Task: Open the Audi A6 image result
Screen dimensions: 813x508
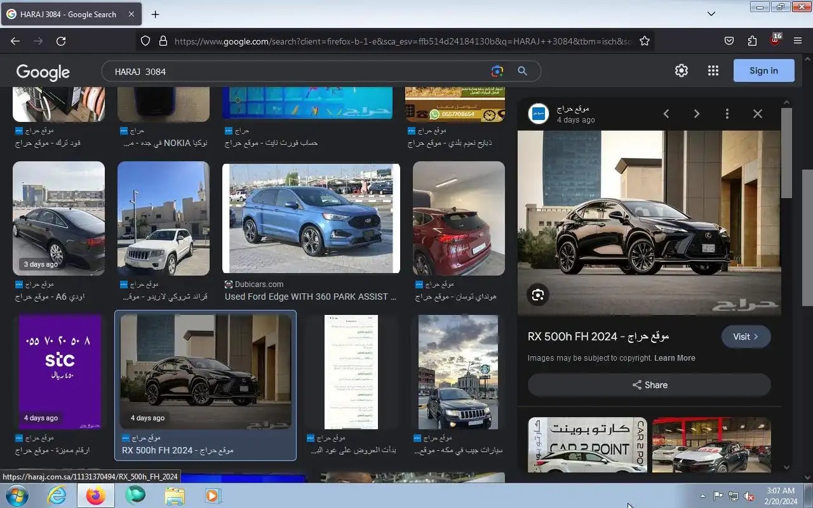Action: pyautogui.click(x=58, y=218)
